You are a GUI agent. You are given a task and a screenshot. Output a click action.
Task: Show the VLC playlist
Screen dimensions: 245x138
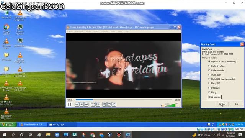pos(105,104)
